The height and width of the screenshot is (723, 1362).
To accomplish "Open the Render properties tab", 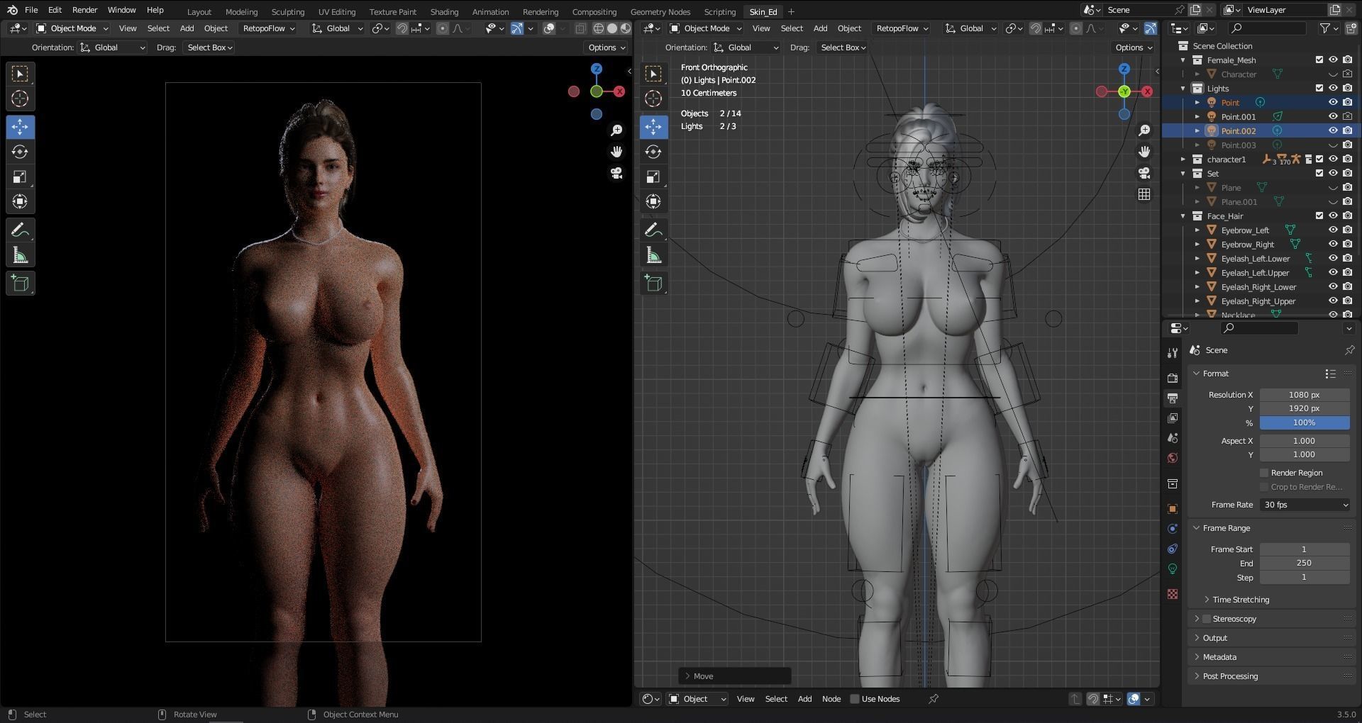I will pos(1173,378).
